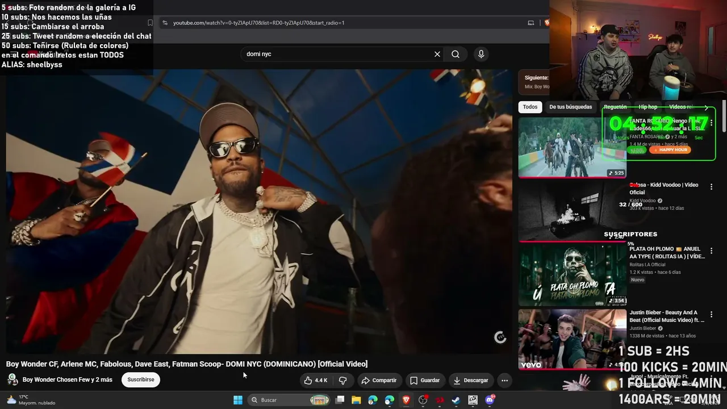727x409 pixels.
Task: Click the browser address bar URL
Action: click(258, 23)
